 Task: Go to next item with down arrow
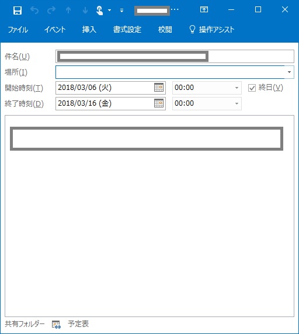click(85, 10)
